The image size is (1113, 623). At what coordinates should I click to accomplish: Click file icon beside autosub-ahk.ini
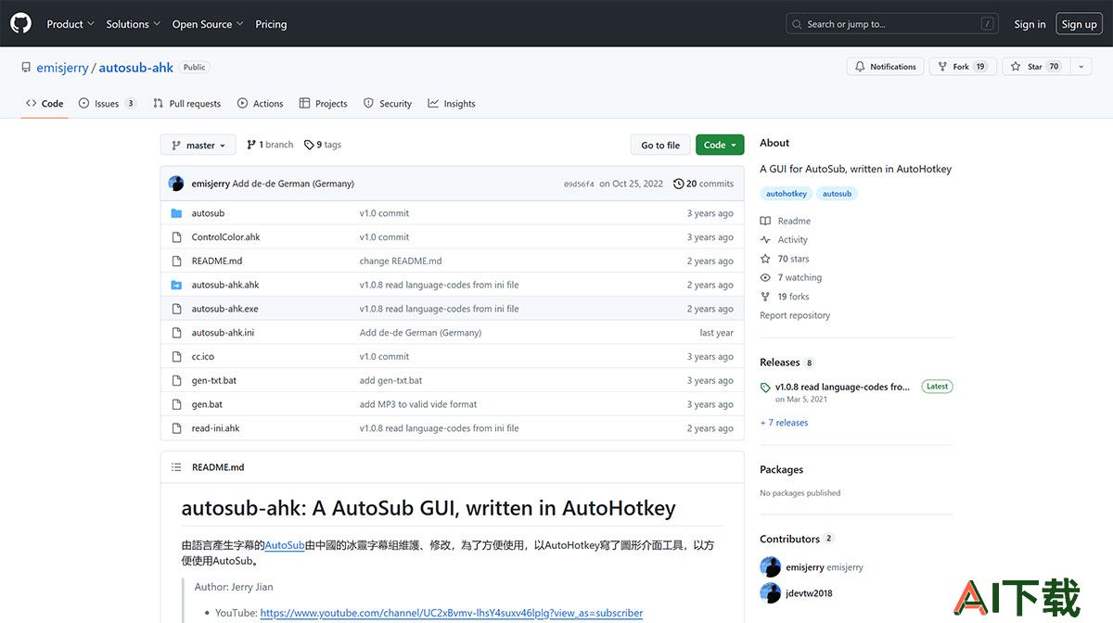coord(176,333)
